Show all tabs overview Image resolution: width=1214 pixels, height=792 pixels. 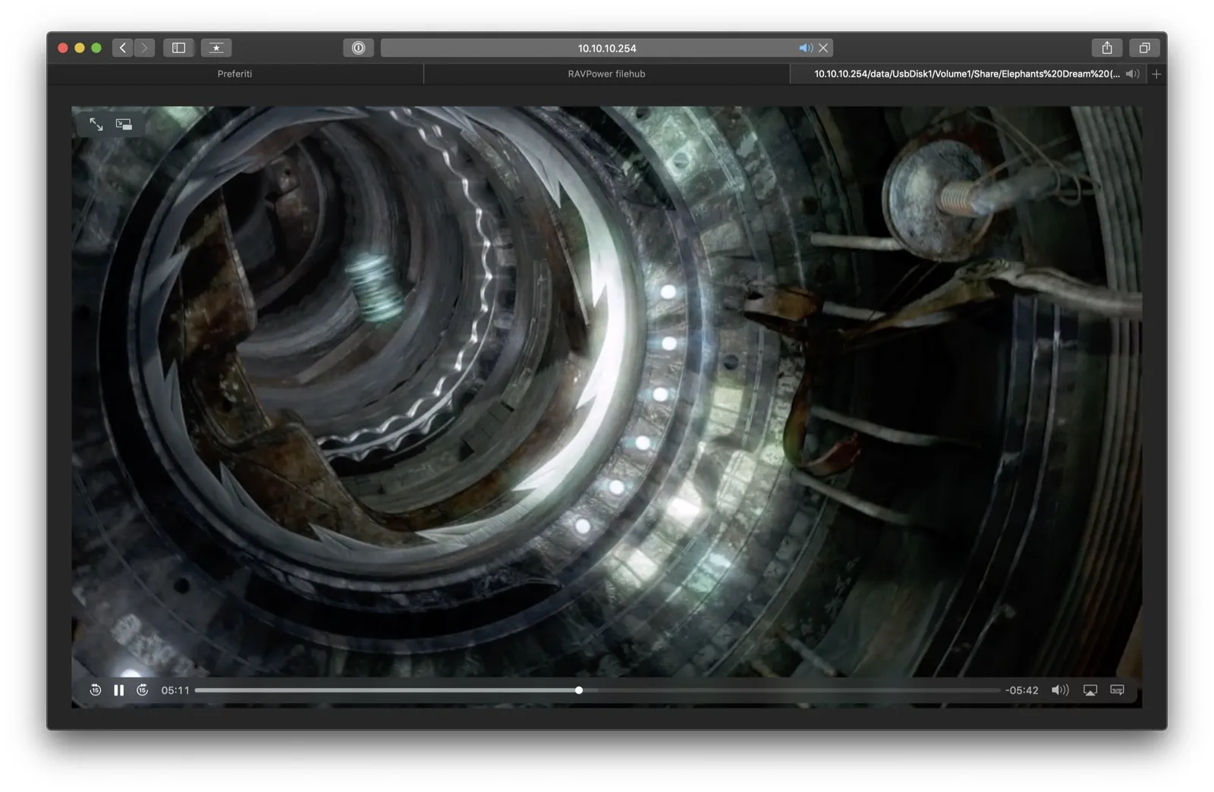(1144, 48)
